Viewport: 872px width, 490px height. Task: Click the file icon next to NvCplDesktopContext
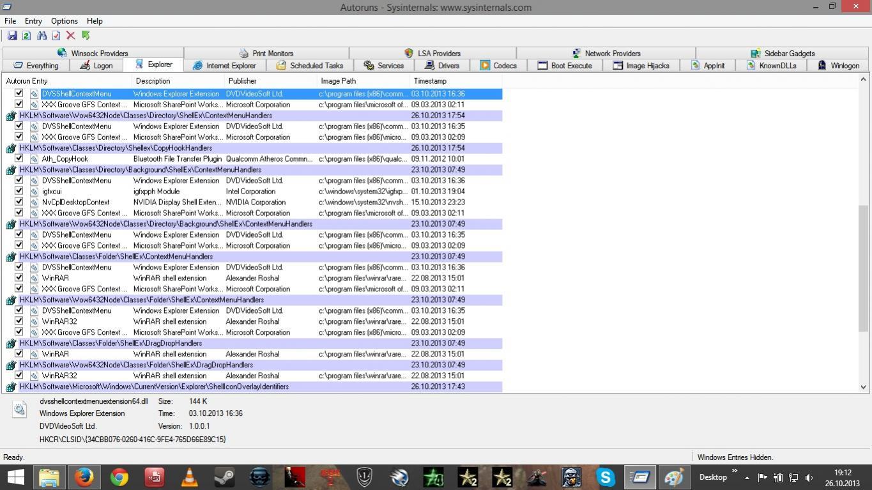click(34, 203)
